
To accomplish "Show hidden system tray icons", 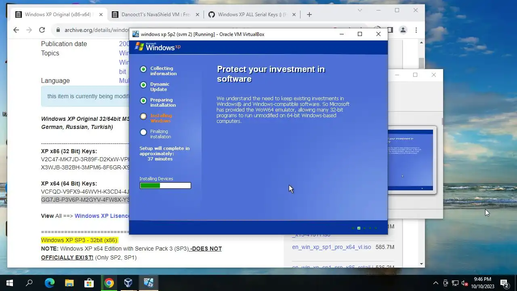I will click(x=435, y=283).
